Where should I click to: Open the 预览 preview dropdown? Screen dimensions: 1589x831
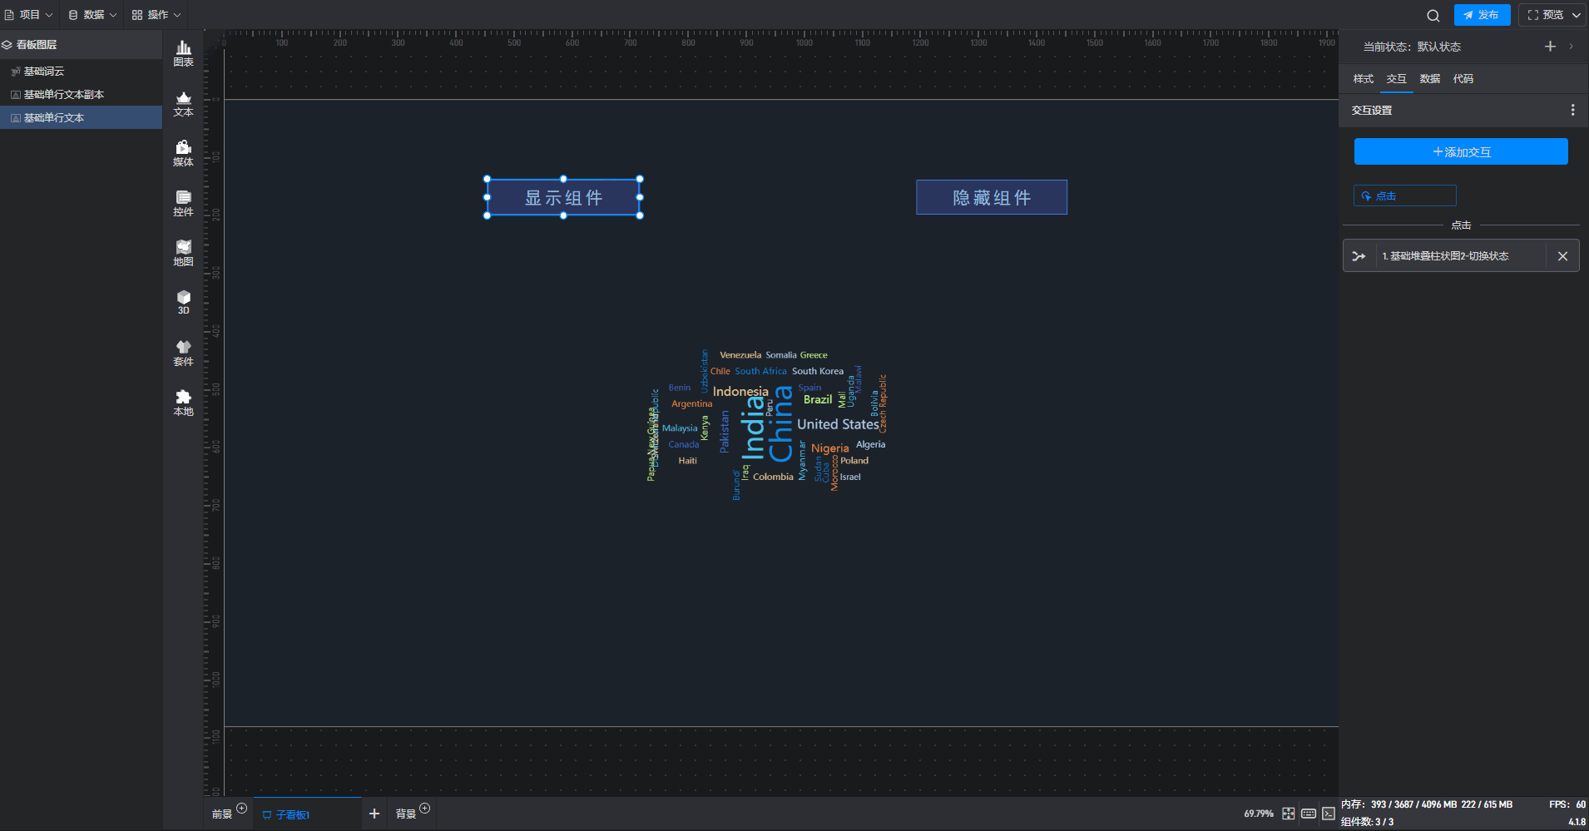coord(1552,15)
